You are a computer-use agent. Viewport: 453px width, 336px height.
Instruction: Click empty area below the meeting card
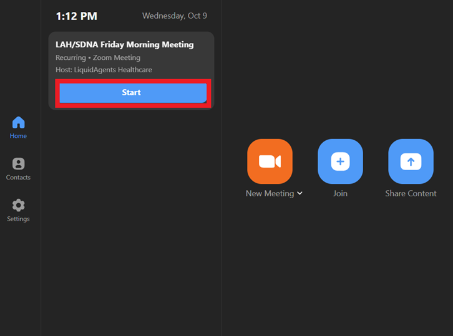131,218
